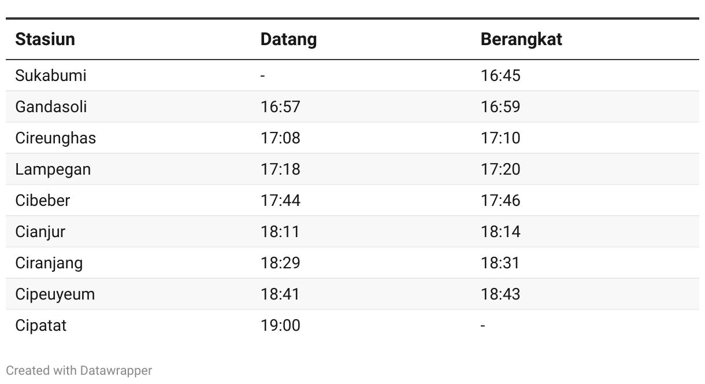This screenshot has width=705, height=384.
Task: Select the Sukabumi station cell
Action: [x=51, y=76]
